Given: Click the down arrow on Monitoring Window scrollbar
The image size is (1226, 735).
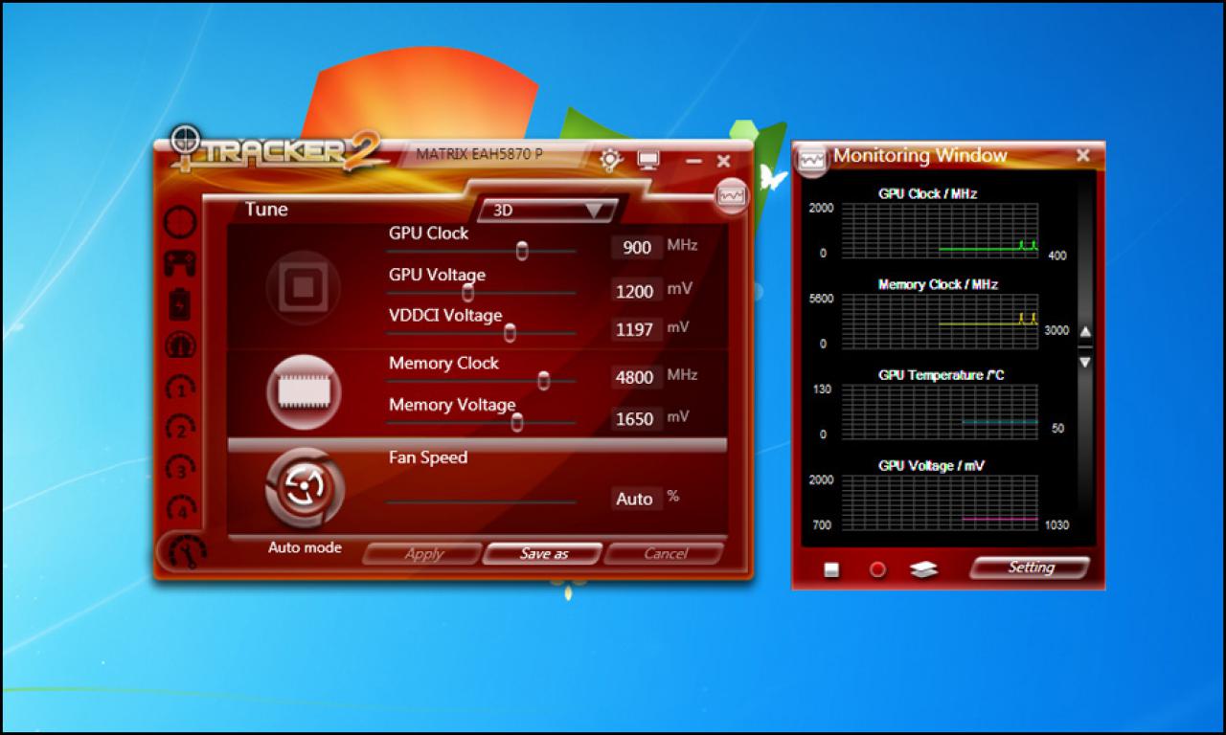Looking at the screenshot, I should (x=1085, y=362).
